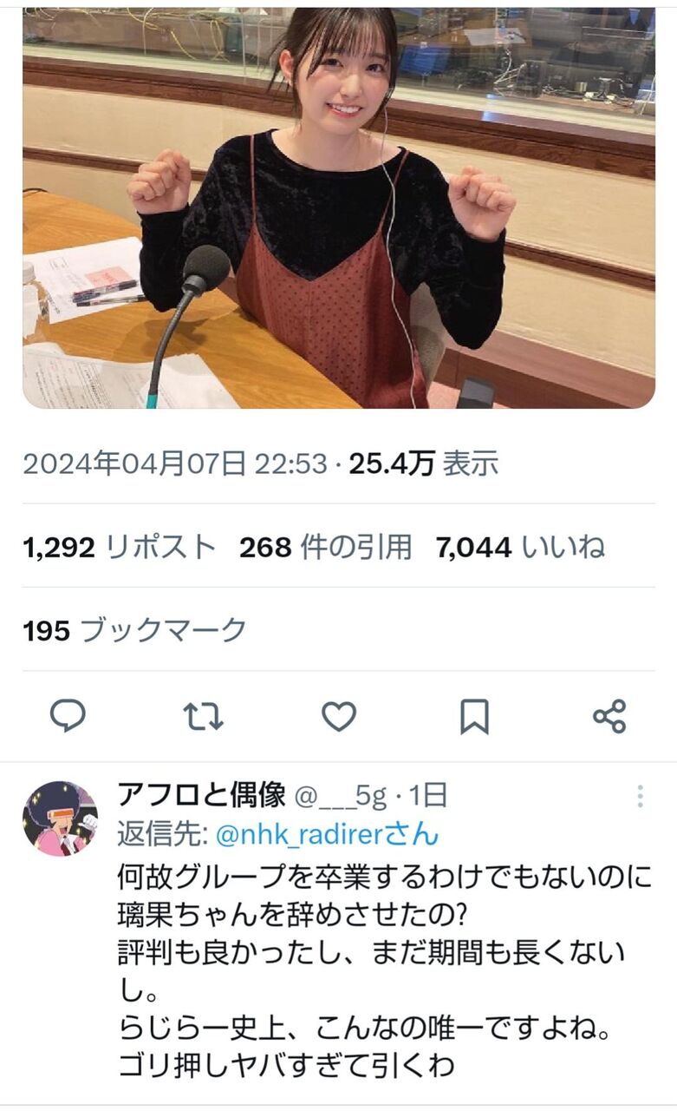Open the @___5g handle

coord(341,795)
